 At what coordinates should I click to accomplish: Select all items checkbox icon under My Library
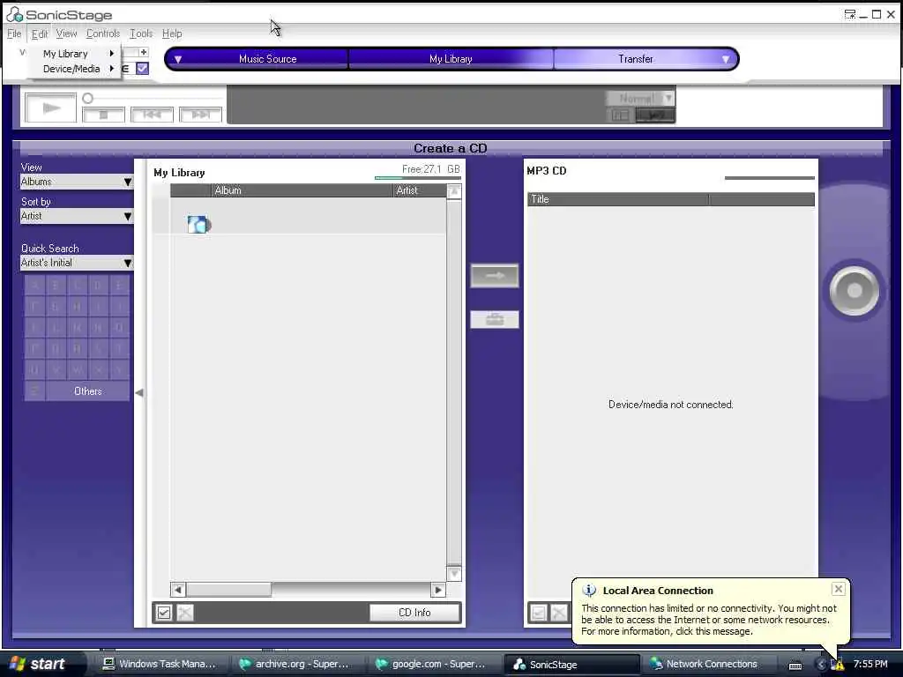[x=164, y=613]
